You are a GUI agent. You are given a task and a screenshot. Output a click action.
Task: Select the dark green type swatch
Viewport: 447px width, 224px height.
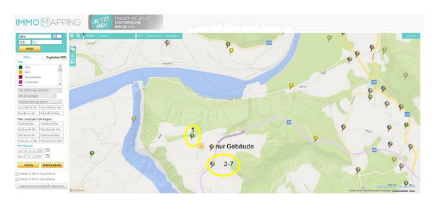[x=21, y=67]
